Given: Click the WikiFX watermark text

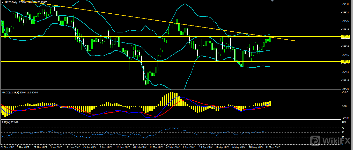Looking at the screenshot, I should click(x=336, y=140).
